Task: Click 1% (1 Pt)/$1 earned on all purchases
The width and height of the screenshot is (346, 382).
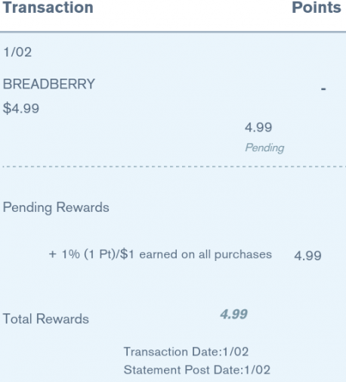Action: point(167,254)
